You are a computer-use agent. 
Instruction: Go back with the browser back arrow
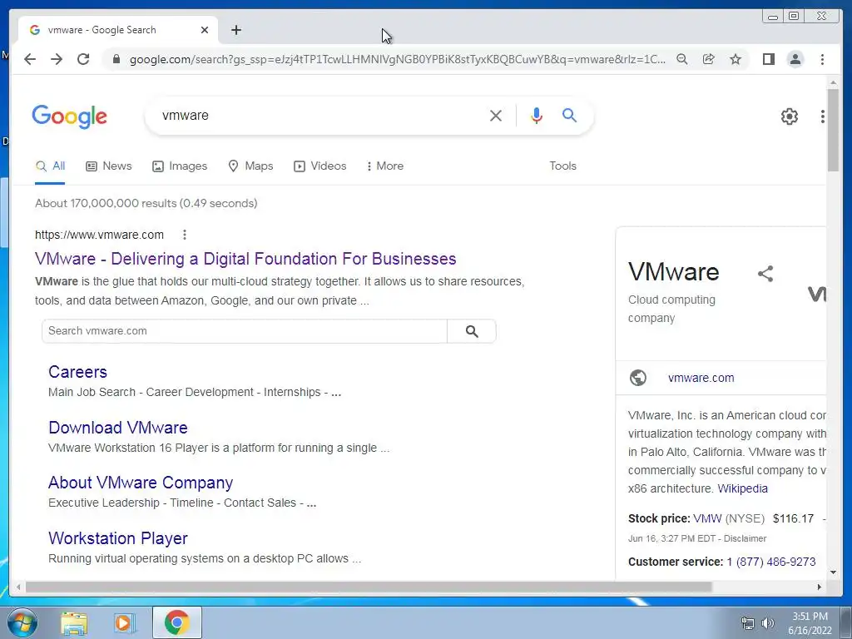coord(30,59)
